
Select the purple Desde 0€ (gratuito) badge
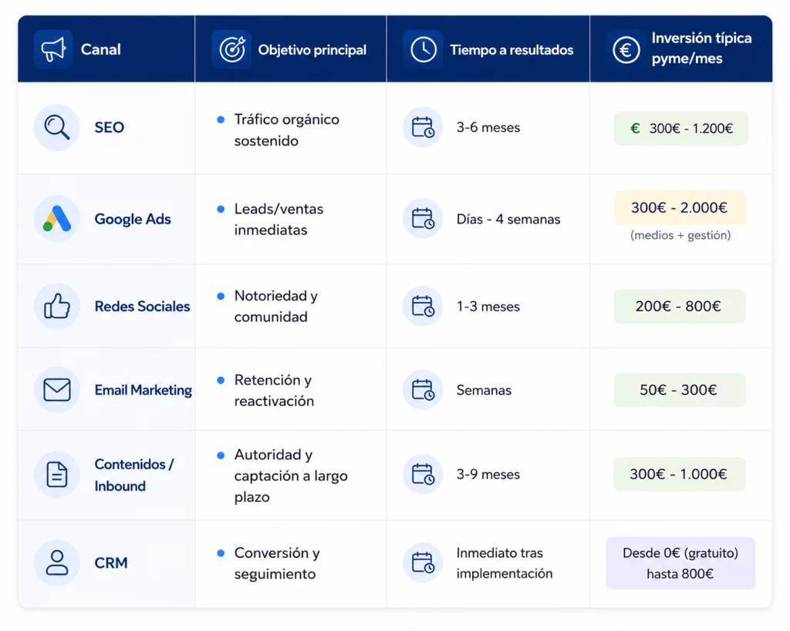tap(680, 563)
